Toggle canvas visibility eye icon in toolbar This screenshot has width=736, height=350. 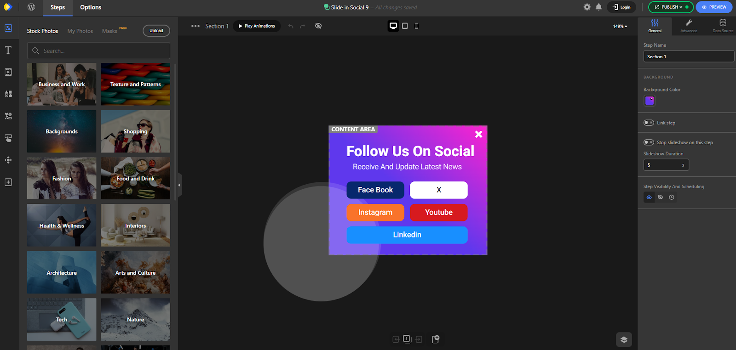click(318, 26)
